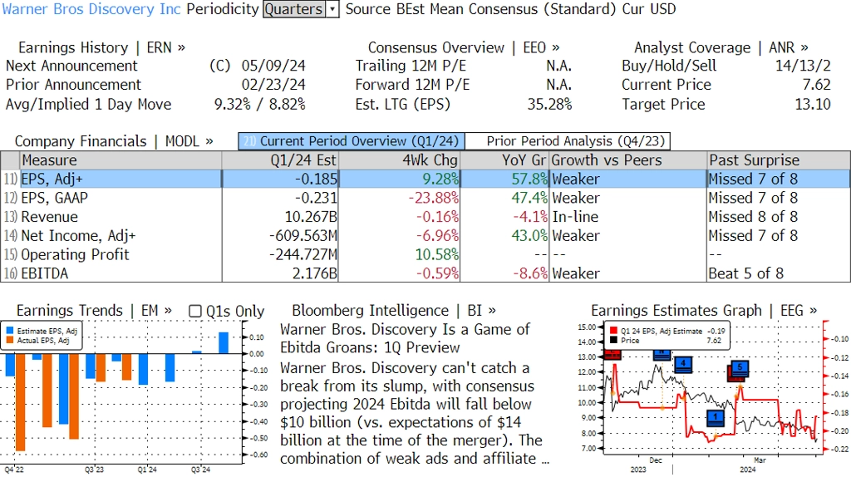Click blue news marker 4 on estimates graph
Screen dimensions: 851x477
tap(683, 364)
